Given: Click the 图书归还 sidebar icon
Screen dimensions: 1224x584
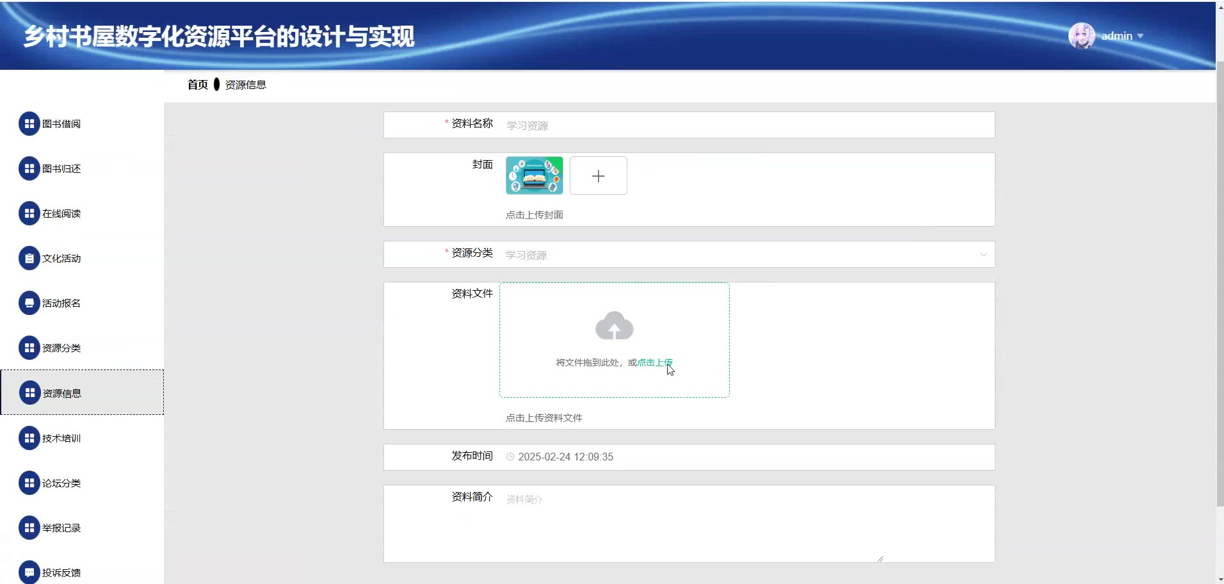Looking at the screenshot, I should point(29,168).
